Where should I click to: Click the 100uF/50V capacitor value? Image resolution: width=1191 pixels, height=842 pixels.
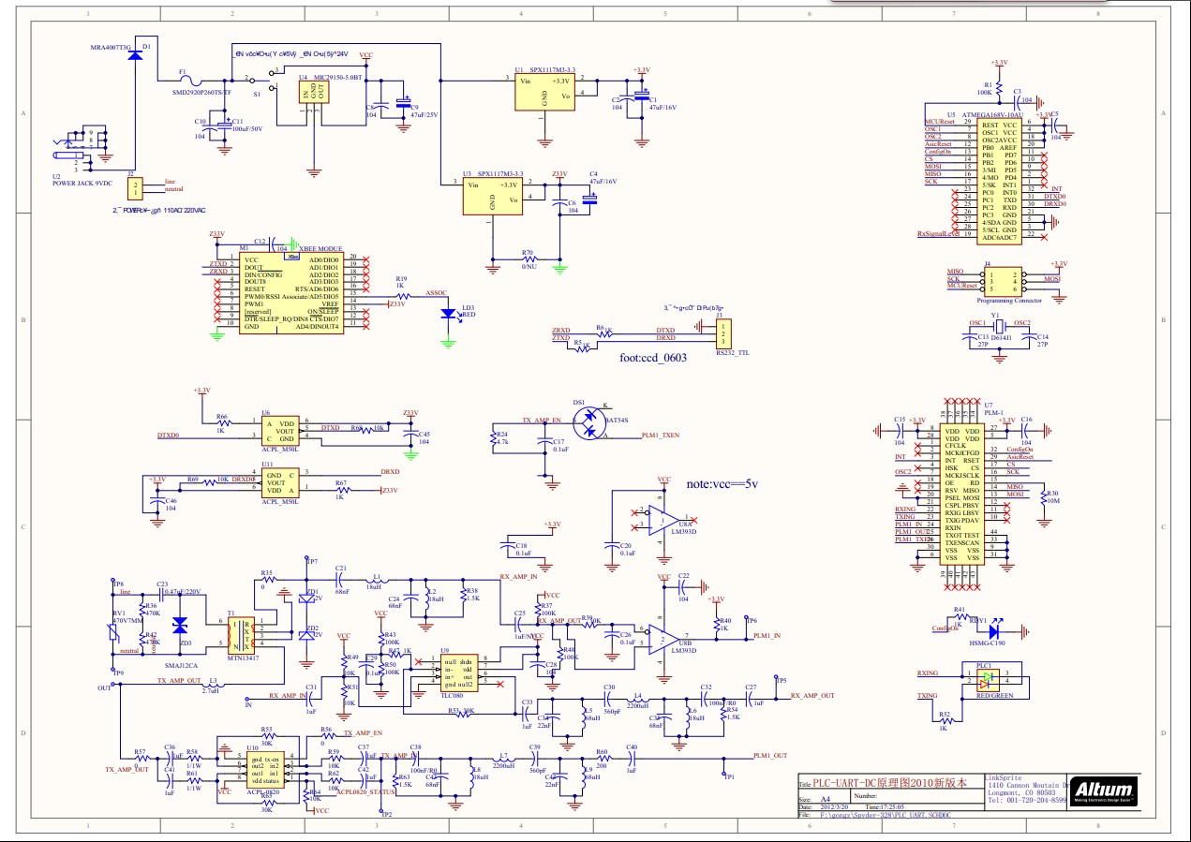point(246,128)
